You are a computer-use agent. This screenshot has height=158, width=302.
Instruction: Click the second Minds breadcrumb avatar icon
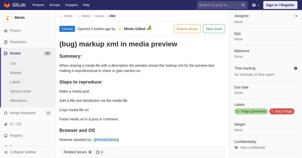pyautogui.click(x=79, y=16)
